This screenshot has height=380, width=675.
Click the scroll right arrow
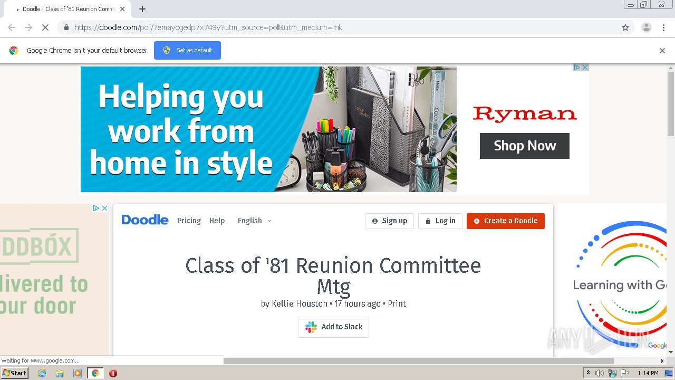point(662,361)
